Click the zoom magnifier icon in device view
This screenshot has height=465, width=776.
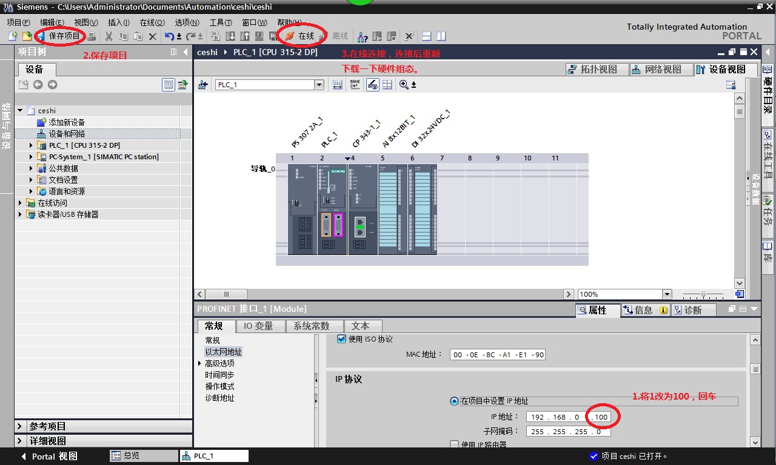[x=404, y=85]
